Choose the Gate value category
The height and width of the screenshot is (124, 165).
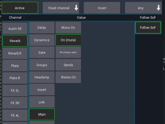pos(42,52)
